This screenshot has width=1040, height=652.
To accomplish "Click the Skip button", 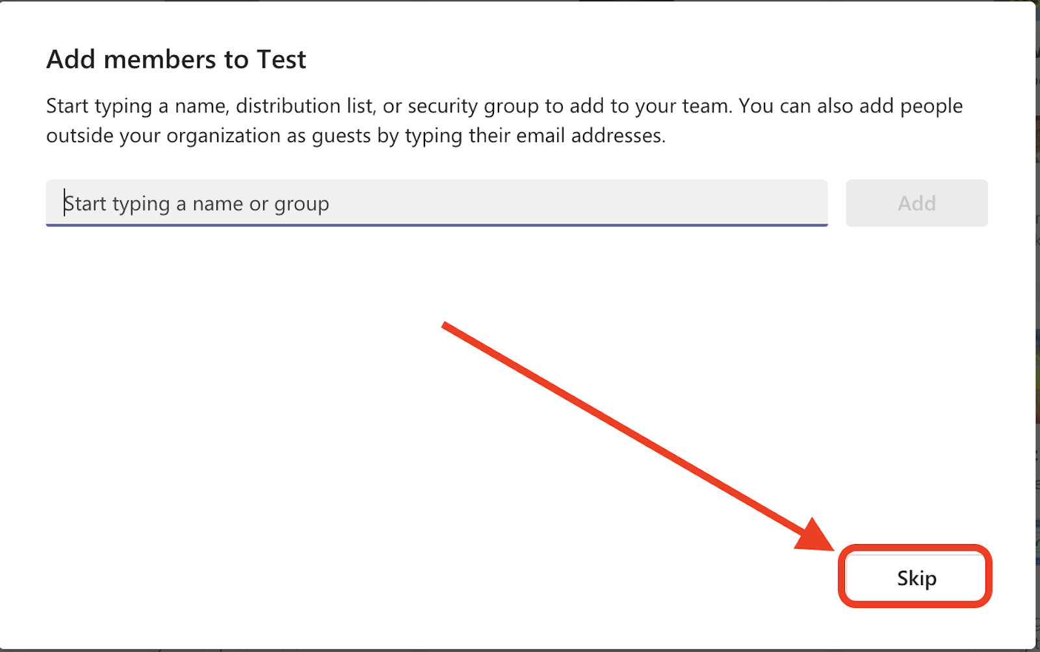I will tap(916, 577).
